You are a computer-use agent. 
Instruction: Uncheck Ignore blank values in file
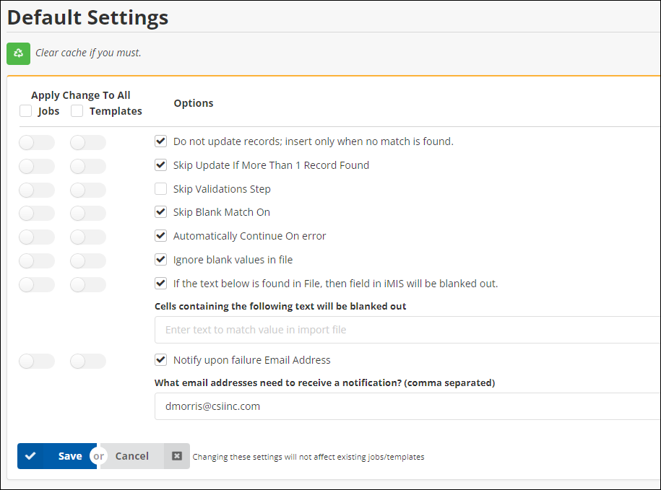161,260
